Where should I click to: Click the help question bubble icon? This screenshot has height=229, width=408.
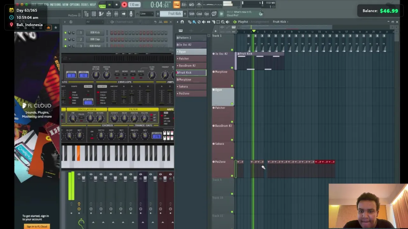[x=214, y=14]
